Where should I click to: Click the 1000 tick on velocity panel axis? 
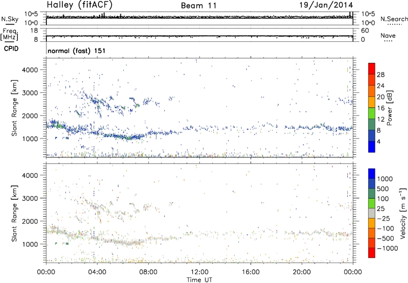click(30, 244)
